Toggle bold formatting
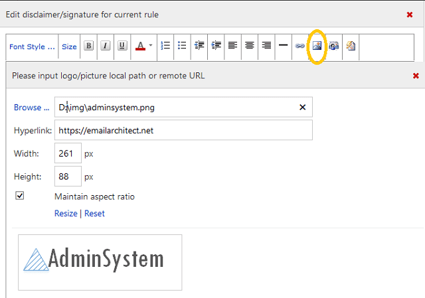425x298 pixels. pos(88,46)
